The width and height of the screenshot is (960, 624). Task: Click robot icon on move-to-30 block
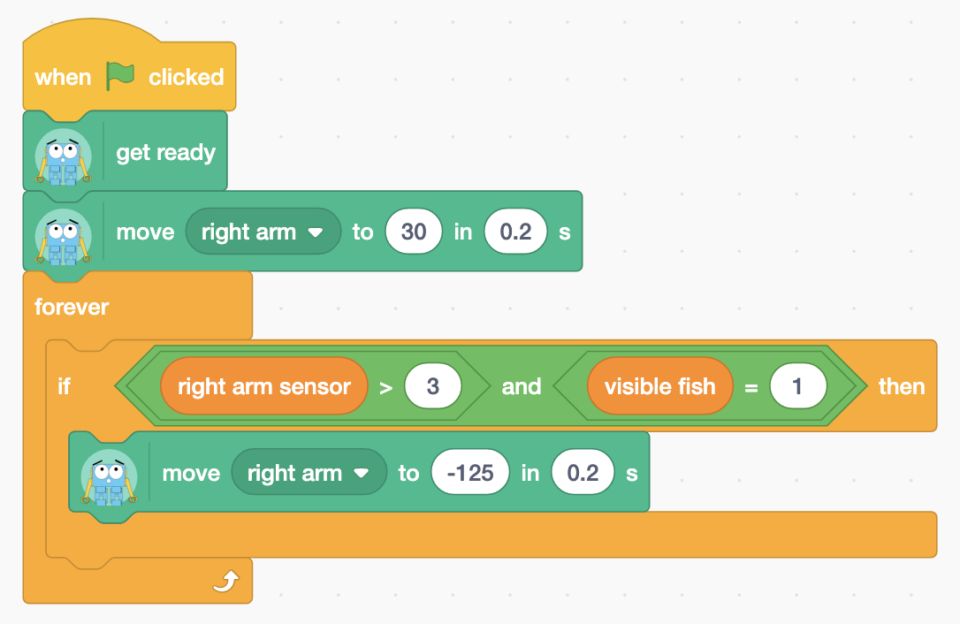63,237
